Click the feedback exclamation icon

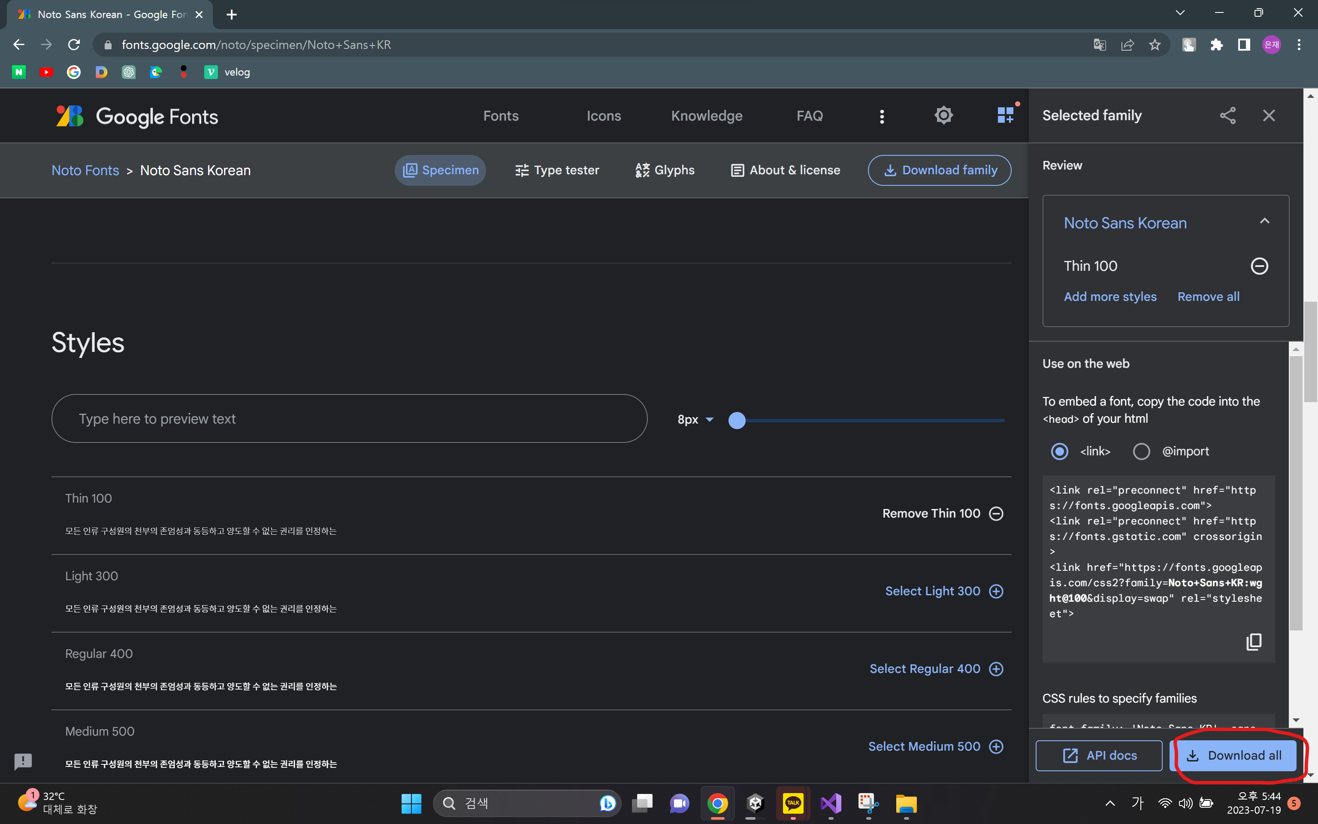[x=23, y=761]
